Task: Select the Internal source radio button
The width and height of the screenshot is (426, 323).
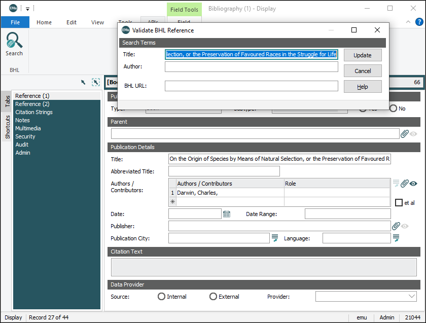Action: click(x=162, y=297)
